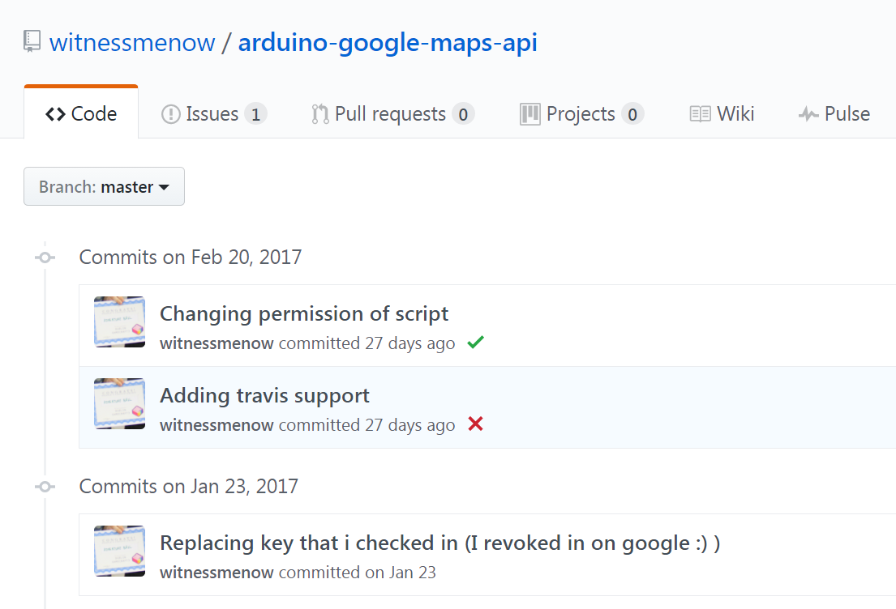Click avatar beside Replacing key commit
This screenshot has width=896, height=609.
120,551
